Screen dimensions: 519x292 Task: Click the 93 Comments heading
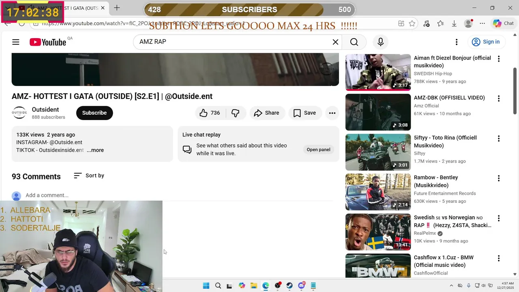pos(36,176)
